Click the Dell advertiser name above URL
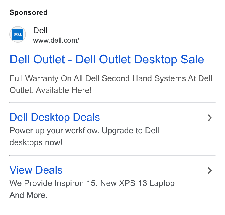225x215 pixels. (40, 31)
